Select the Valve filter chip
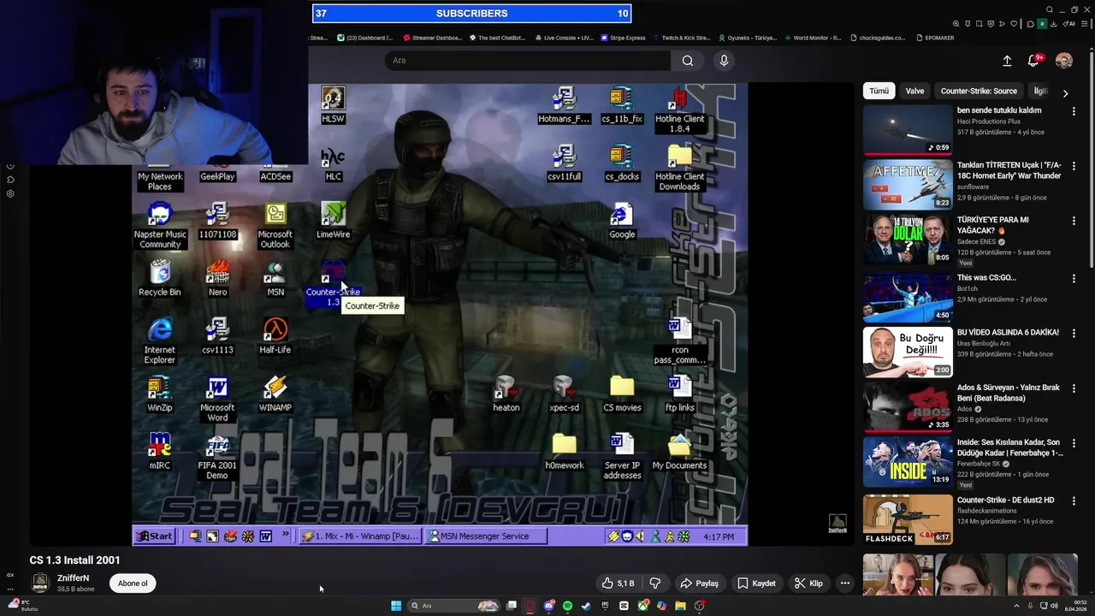Viewport: 1095px width, 616px height. pos(914,91)
